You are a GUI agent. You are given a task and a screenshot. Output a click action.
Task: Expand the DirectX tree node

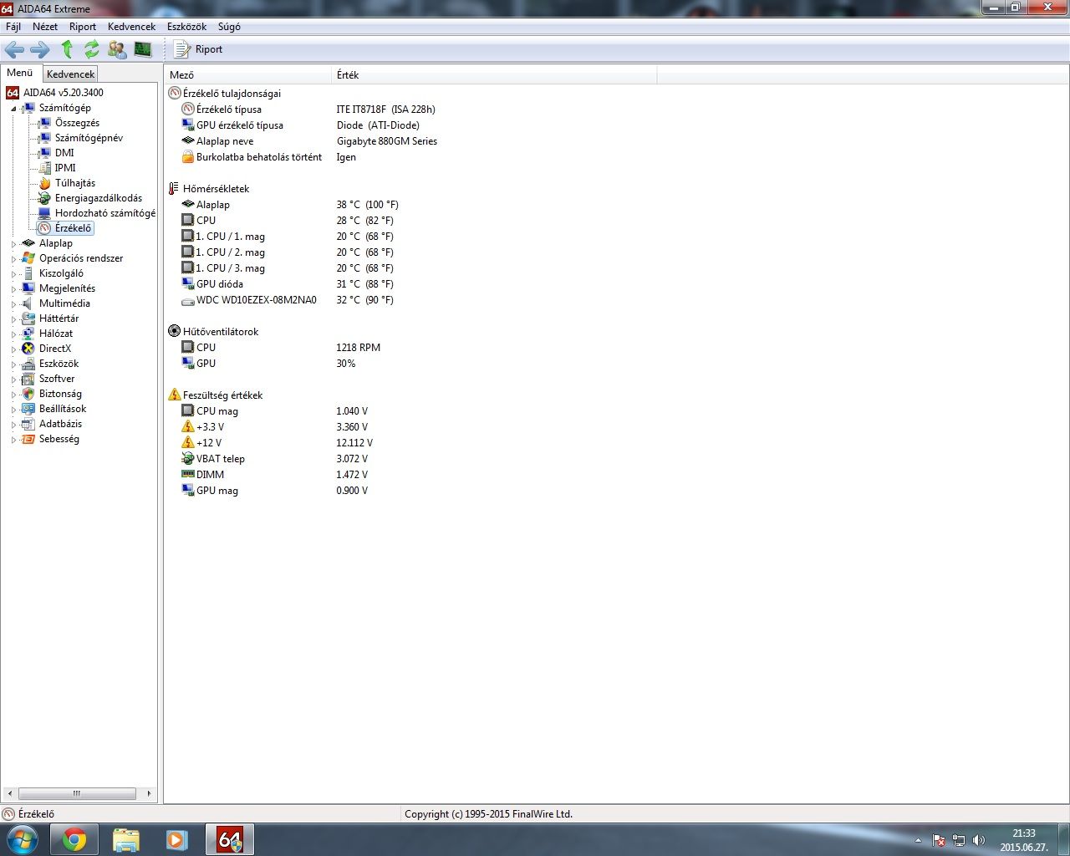pos(13,349)
